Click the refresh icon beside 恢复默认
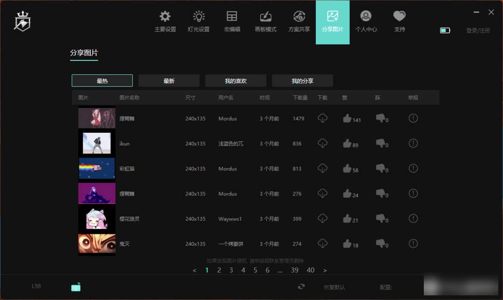 click(301, 287)
